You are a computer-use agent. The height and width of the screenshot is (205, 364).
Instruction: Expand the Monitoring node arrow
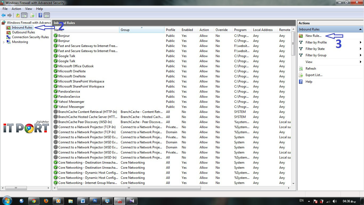(x=4, y=42)
